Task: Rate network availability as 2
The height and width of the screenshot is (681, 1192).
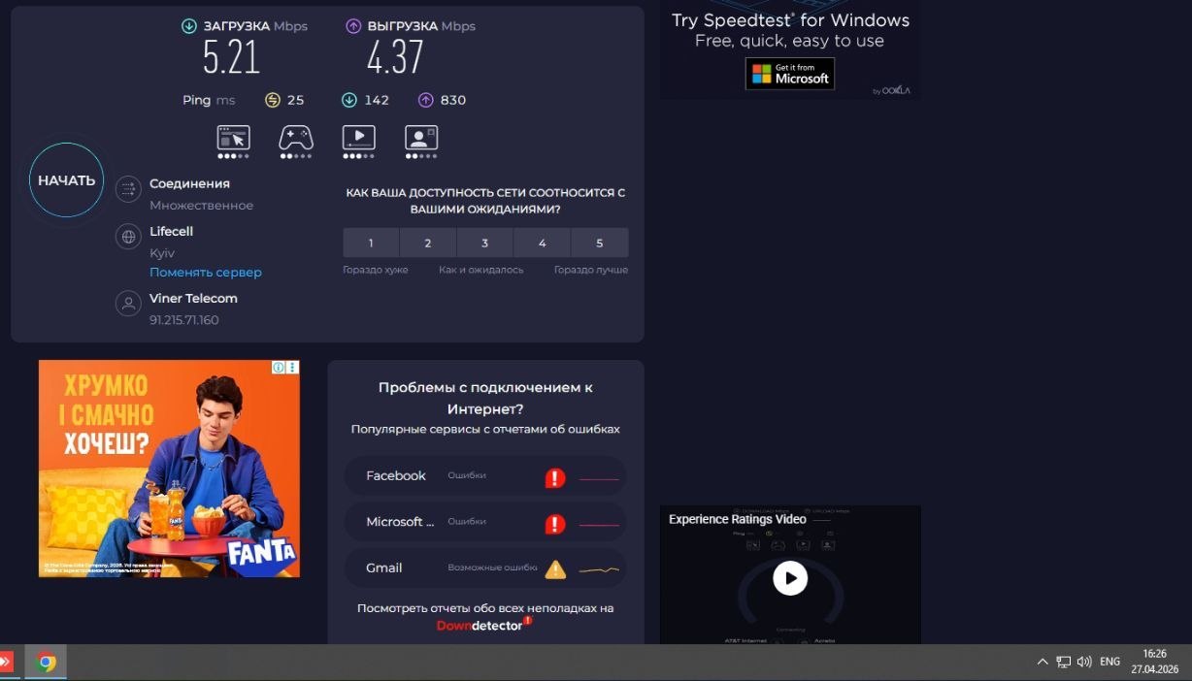Action: pos(428,243)
